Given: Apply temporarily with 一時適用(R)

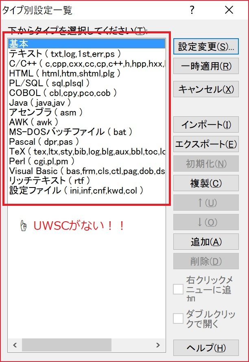Looking at the screenshot, I should point(206,66).
